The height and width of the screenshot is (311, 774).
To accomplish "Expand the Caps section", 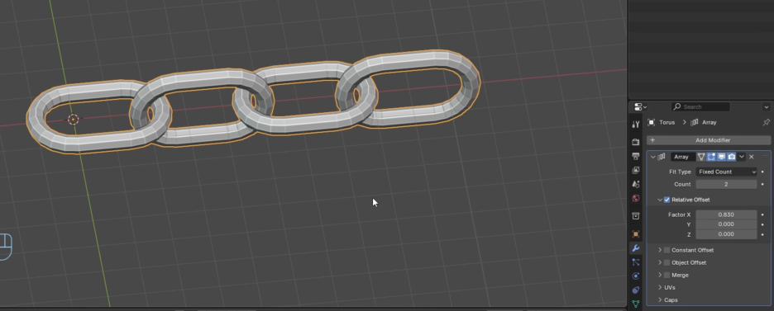I will pos(660,299).
